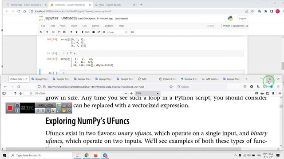The height and width of the screenshot is (159, 284).
Task: Save the Jupyter notebook with the floppy icon
Action: 41,32
